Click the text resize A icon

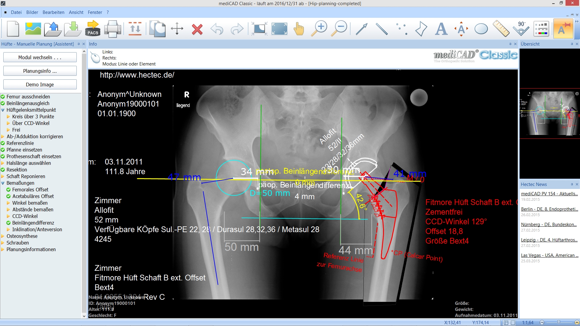(461, 29)
